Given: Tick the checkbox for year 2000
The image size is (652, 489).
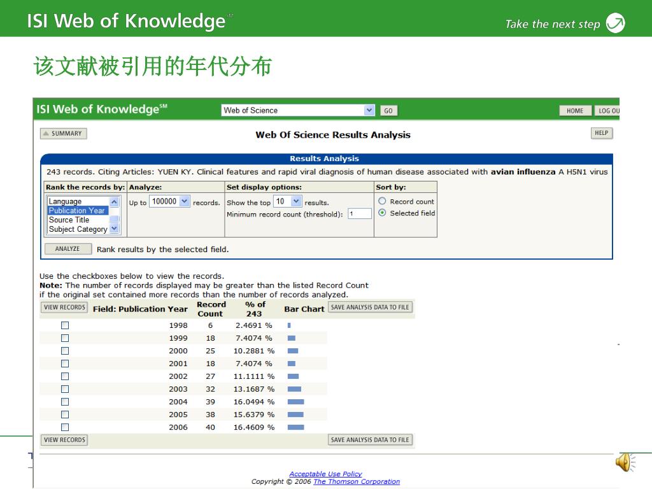Looking at the screenshot, I should click(65, 351).
